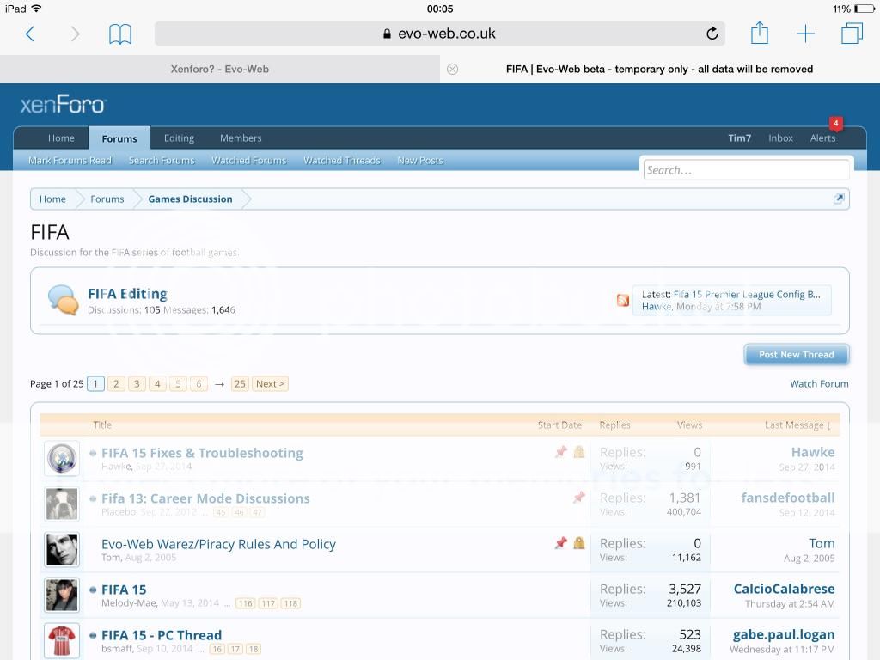Click the xenForo logo
Viewport: 880px width, 660px height.
(x=63, y=105)
